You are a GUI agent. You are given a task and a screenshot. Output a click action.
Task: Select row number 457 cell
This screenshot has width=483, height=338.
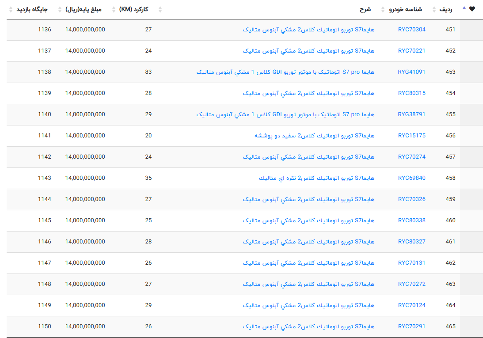click(450, 157)
